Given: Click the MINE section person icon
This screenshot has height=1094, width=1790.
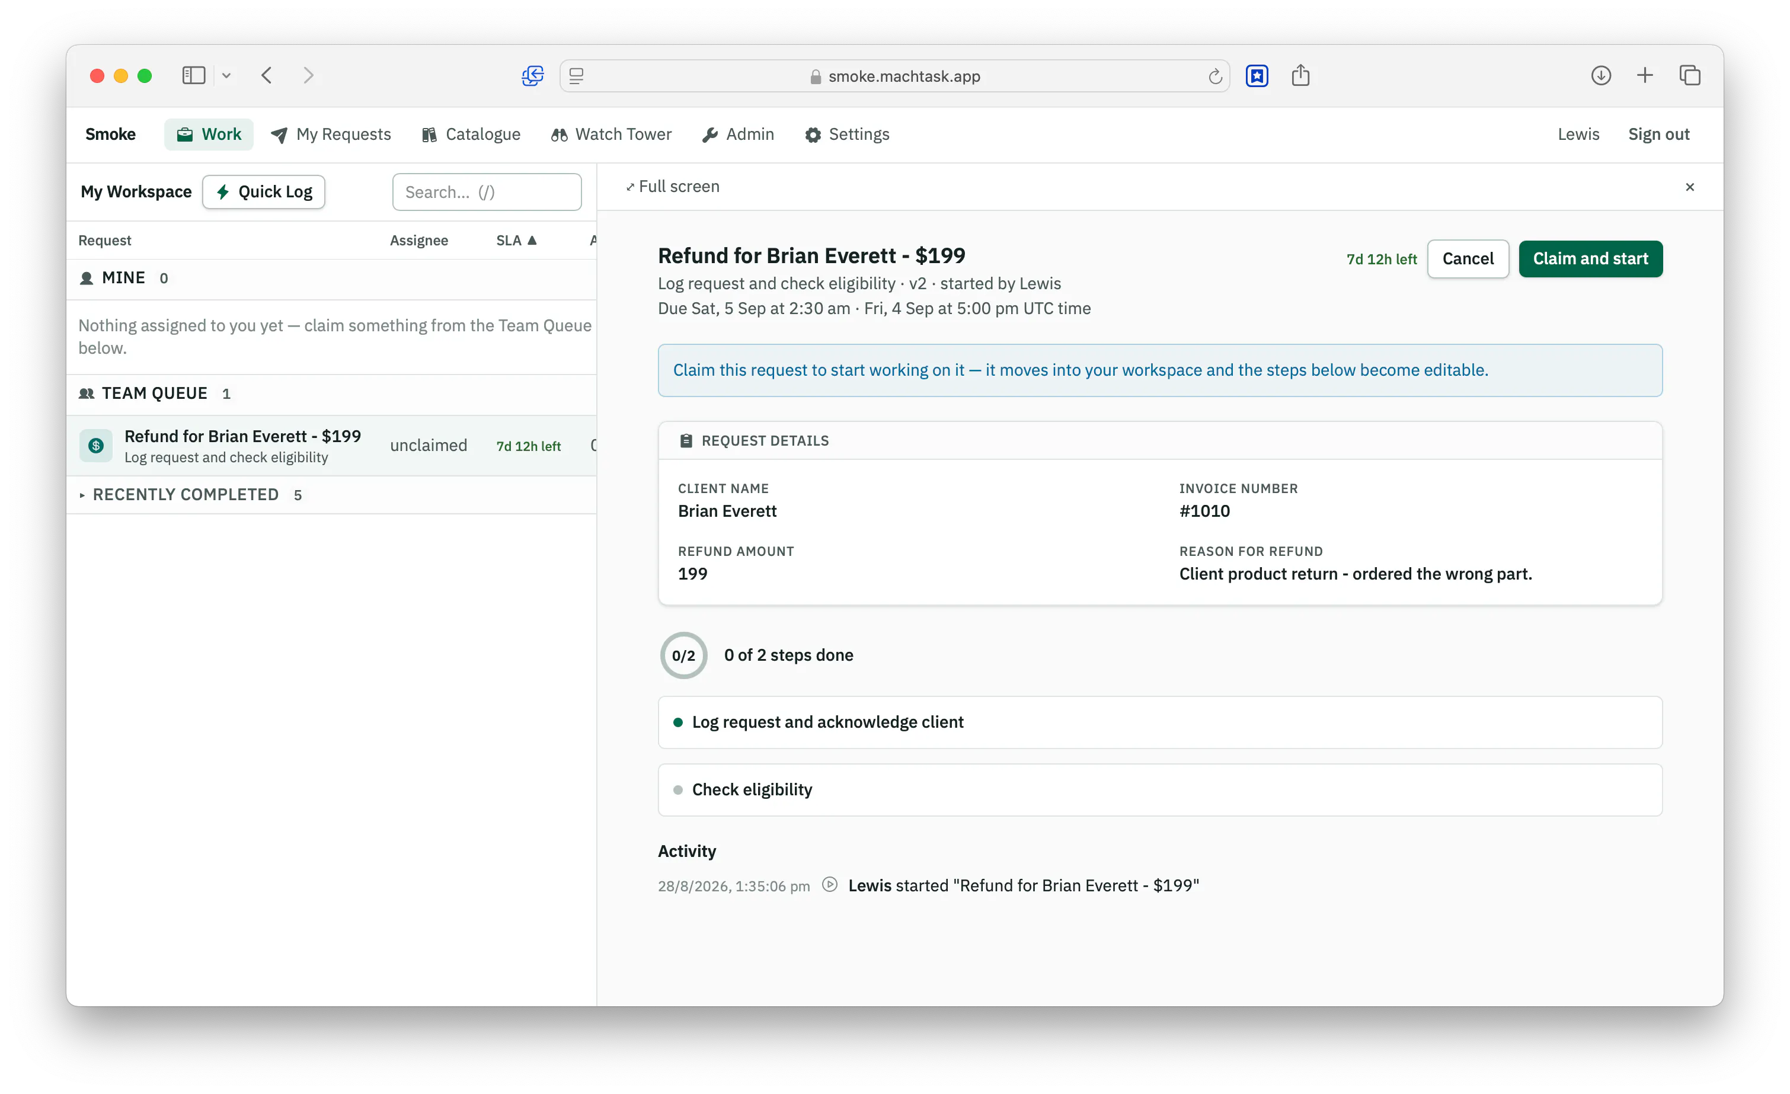Looking at the screenshot, I should [87, 278].
